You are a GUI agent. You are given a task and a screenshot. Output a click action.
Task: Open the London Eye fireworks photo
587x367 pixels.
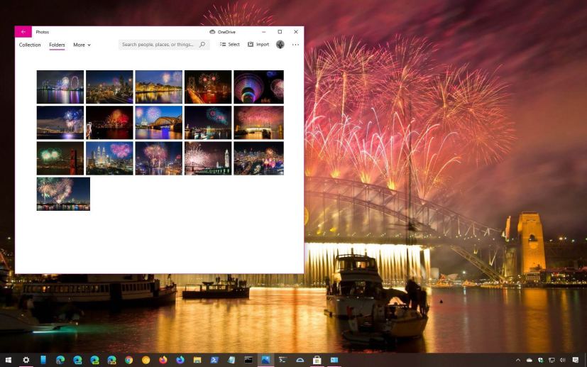coord(60,87)
